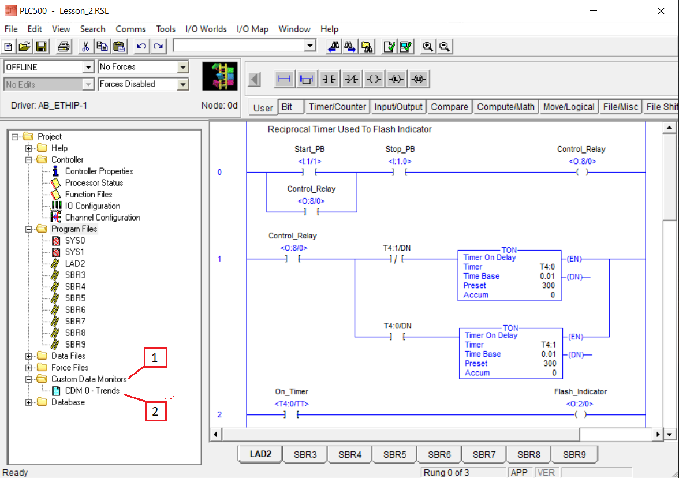Select Processor Status in the tree
The width and height of the screenshot is (679, 478).
click(94, 183)
